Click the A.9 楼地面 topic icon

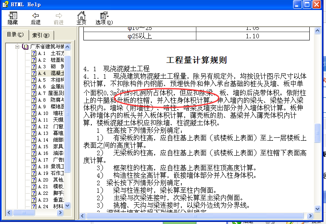pos(34,106)
